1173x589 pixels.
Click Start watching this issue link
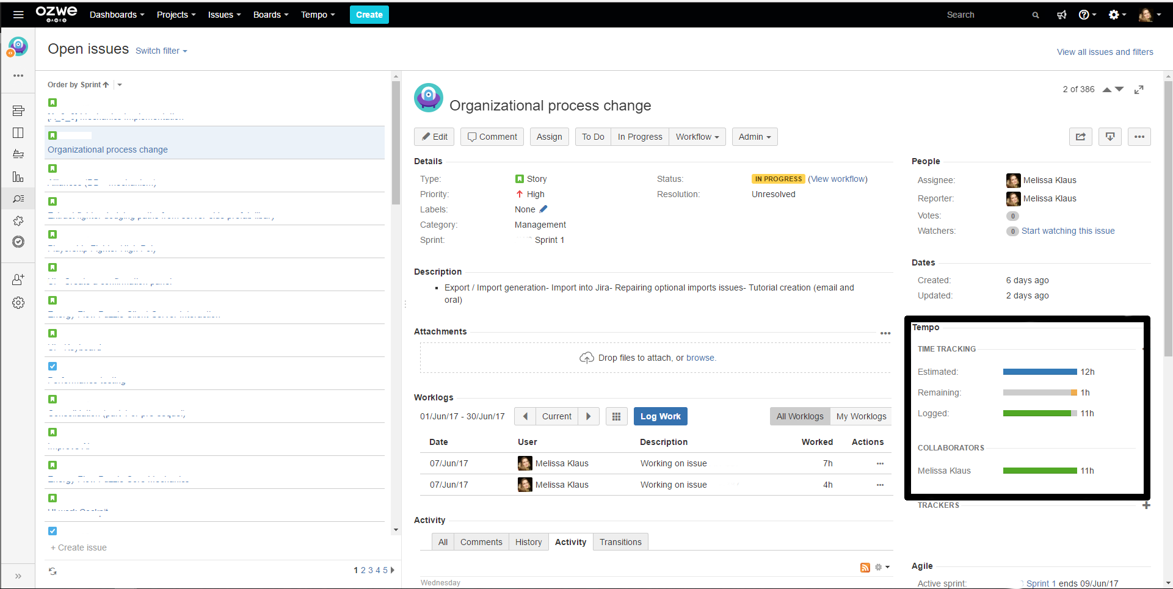click(1068, 231)
